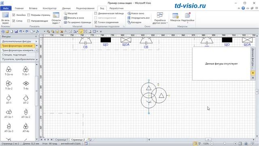Click the pan and zoom window status icon
Screen dimensions: 259x146
(246, 144)
